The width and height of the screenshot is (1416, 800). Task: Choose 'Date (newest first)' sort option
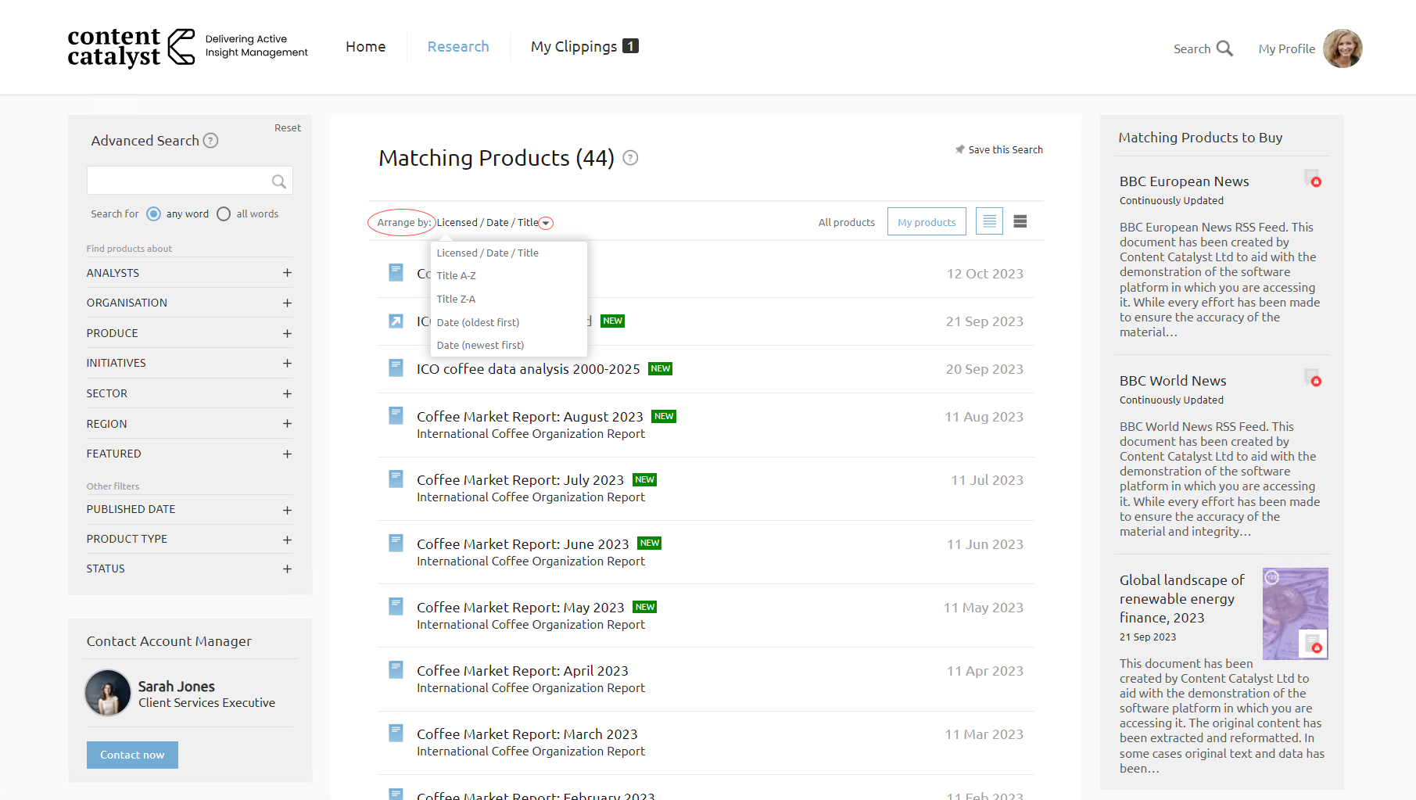point(480,345)
